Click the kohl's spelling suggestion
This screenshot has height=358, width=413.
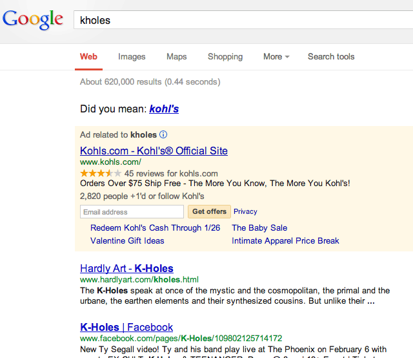point(164,109)
